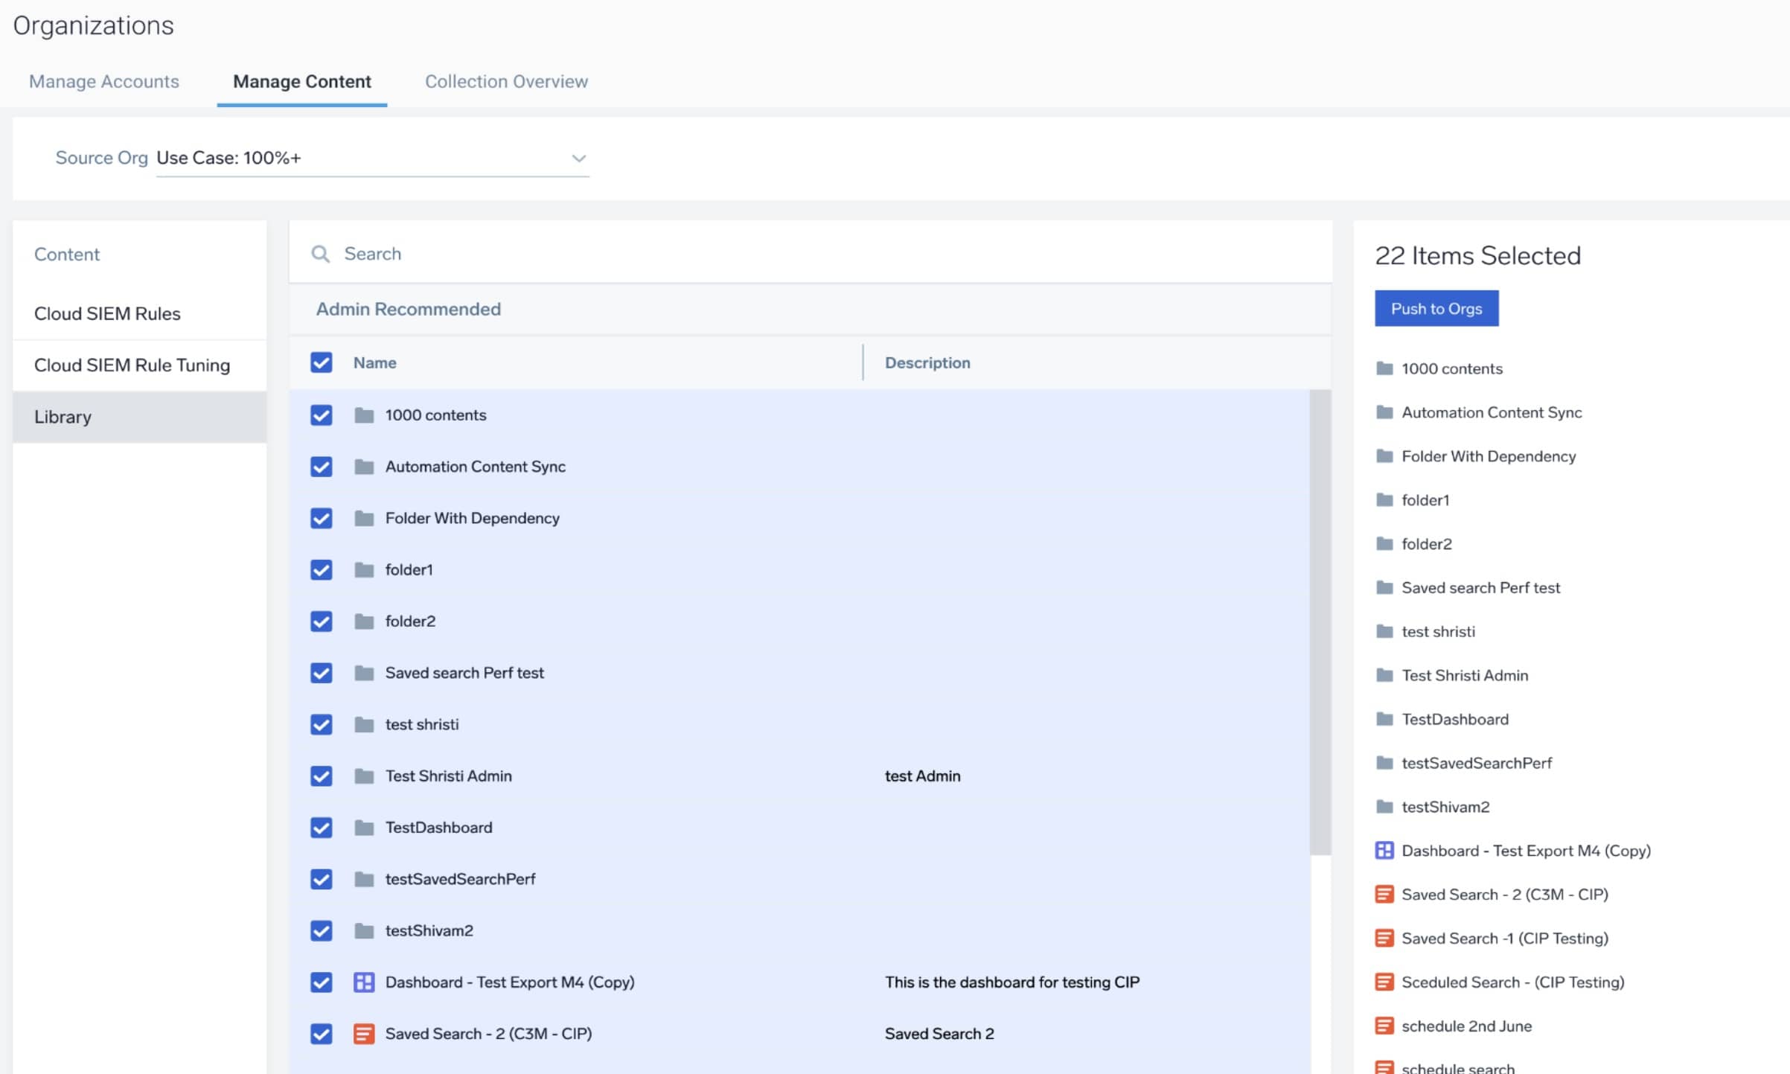This screenshot has width=1790, height=1074.
Task: Click folder icon of TestDashboard row in table
Action: point(364,827)
